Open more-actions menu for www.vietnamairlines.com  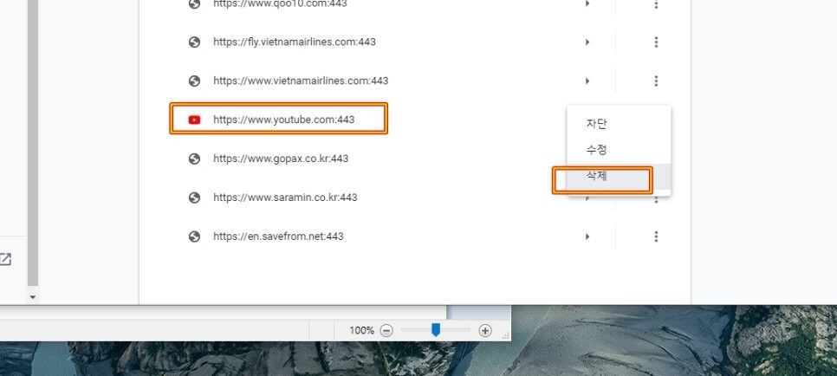click(656, 81)
